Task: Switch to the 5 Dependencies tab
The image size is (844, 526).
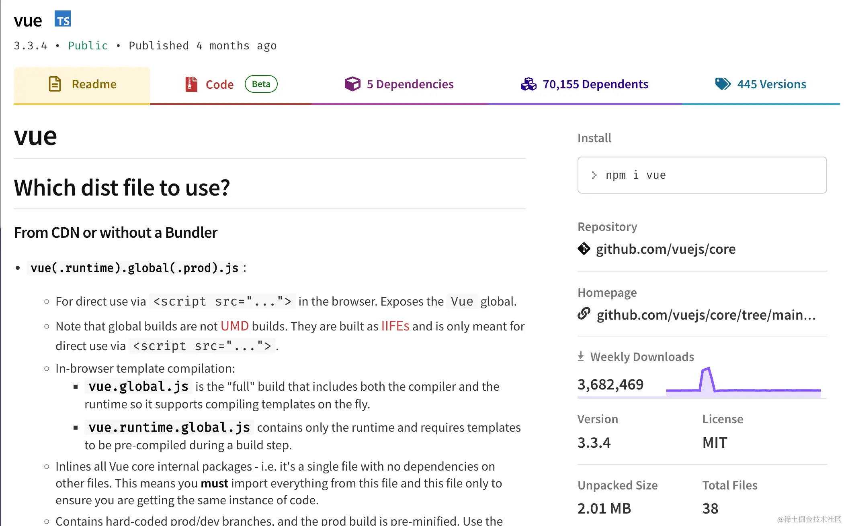Action: 410,84
